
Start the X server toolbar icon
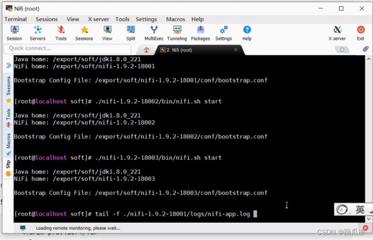pyautogui.click(x=337, y=33)
